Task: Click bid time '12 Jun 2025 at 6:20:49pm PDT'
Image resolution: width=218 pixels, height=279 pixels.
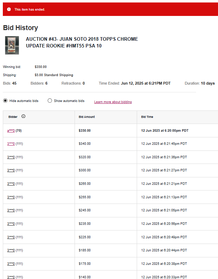Action: click(164, 237)
